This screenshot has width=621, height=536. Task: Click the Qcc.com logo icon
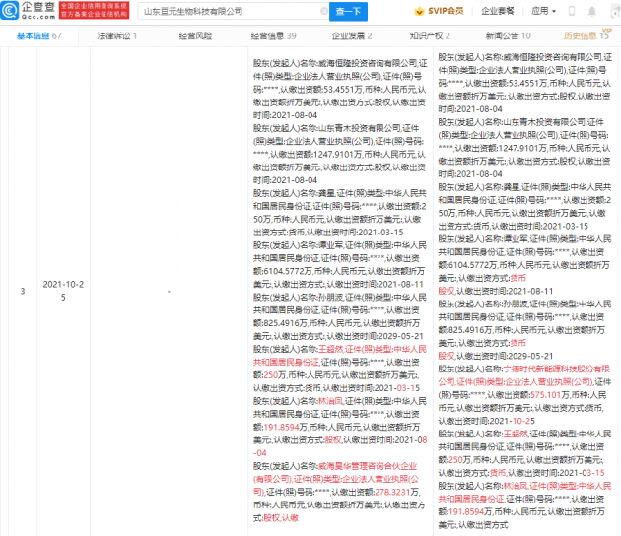coord(10,10)
